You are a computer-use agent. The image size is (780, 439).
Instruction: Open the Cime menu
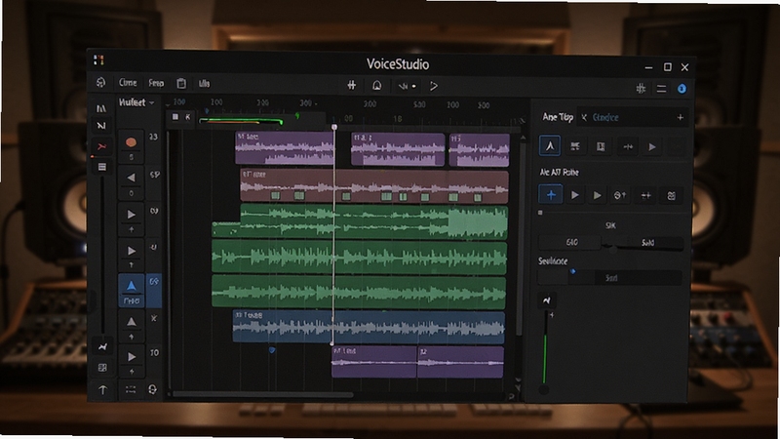(128, 83)
